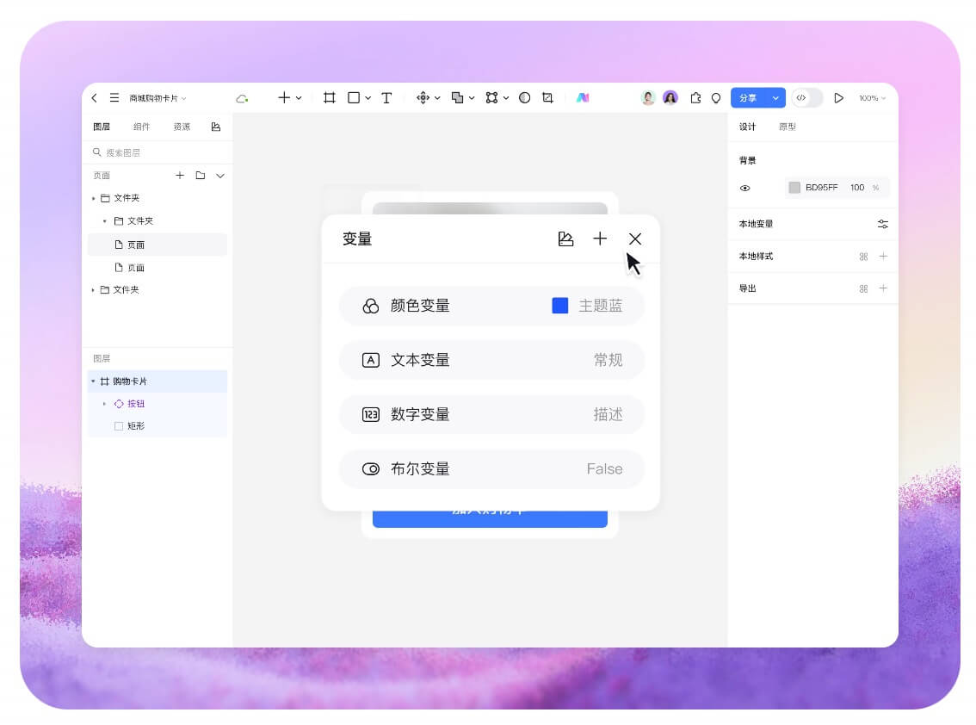This screenshot has height=725, width=976.
Task: Click the 颜色变量 color variable icon
Action: pos(370,306)
